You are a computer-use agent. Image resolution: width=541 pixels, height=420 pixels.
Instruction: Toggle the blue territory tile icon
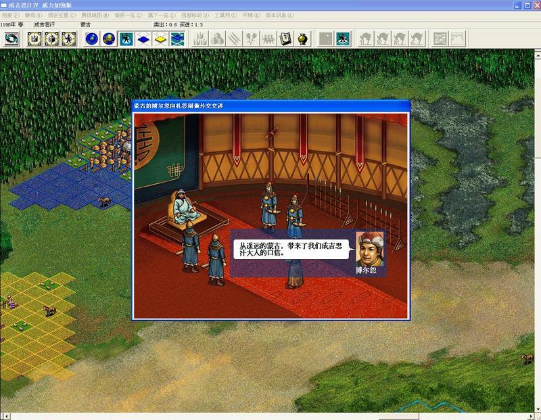143,39
